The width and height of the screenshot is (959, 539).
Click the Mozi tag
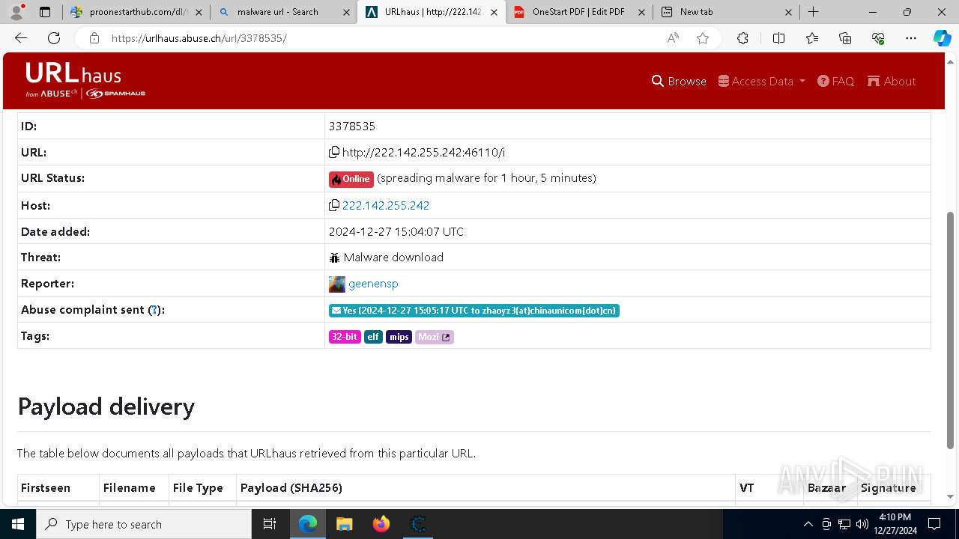click(435, 337)
